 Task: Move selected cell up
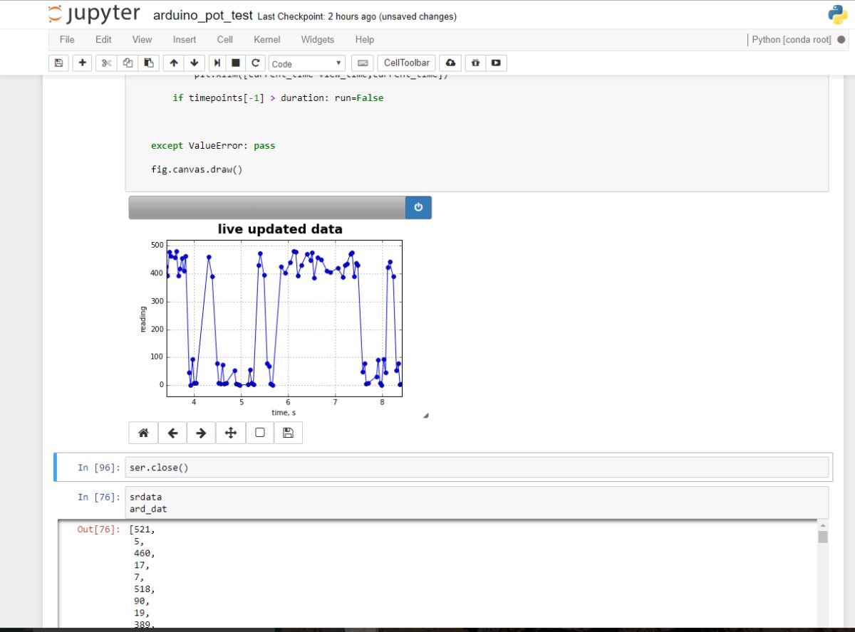tap(173, 63)
